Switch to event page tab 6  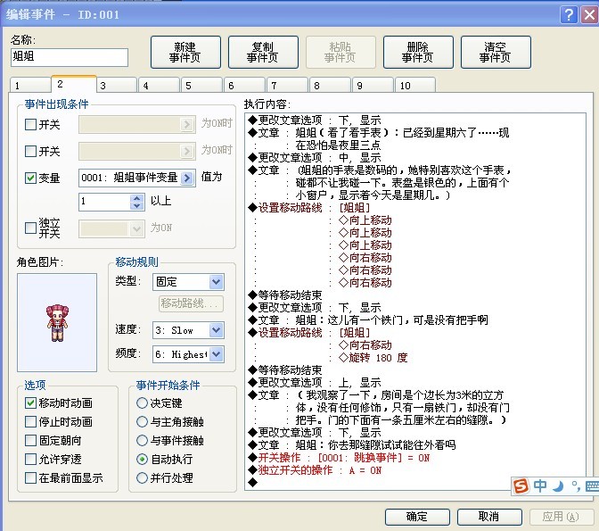(244, 86)
